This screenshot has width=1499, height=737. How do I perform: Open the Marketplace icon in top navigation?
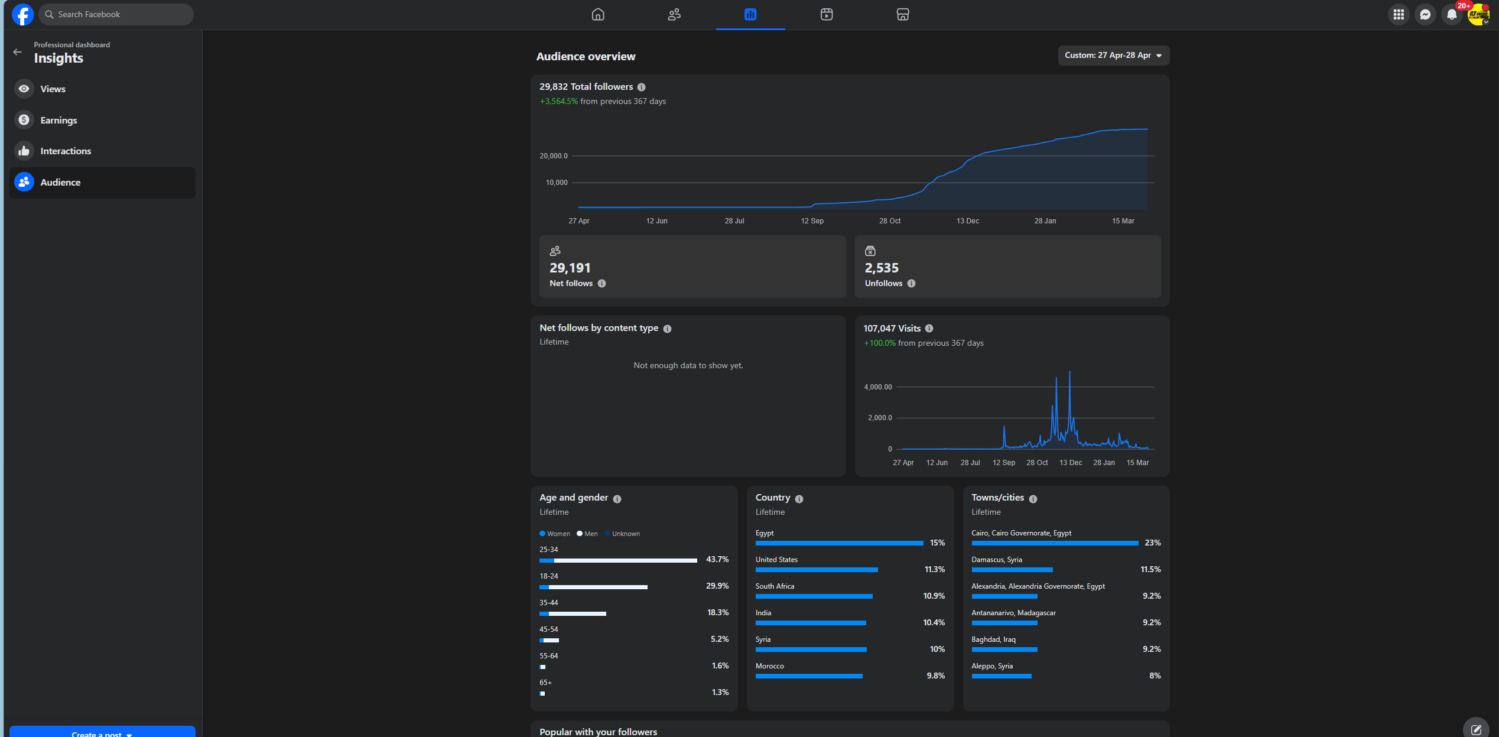903,14
